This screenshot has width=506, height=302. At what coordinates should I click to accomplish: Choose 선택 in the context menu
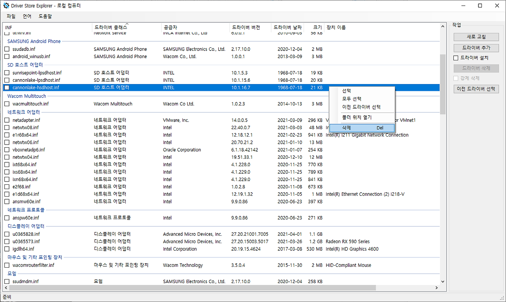pyautogui.click(x=362, y=91)
